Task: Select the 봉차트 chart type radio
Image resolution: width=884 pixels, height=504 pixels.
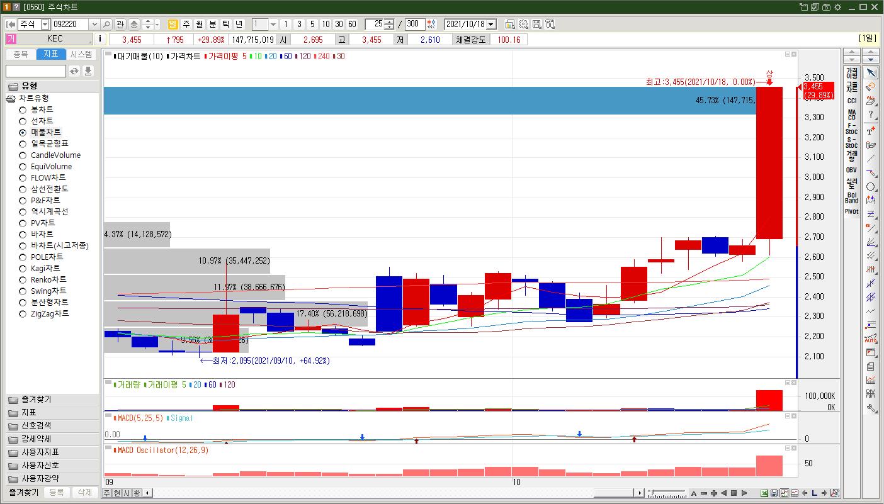Action: point(23,110)
